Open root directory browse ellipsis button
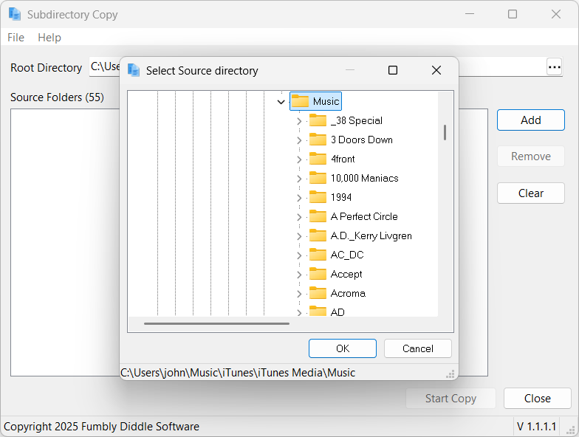The height and width of the screenshot is (437, 579). (x=554, y=66)
